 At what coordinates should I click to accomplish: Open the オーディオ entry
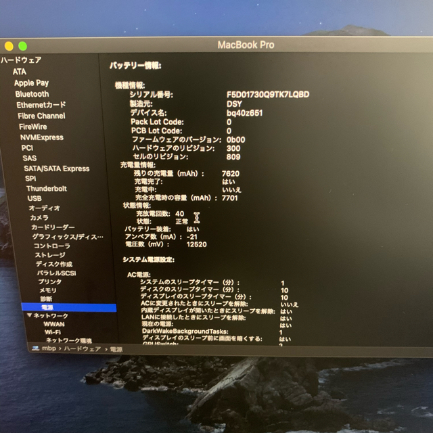click(x=44, y=208)
